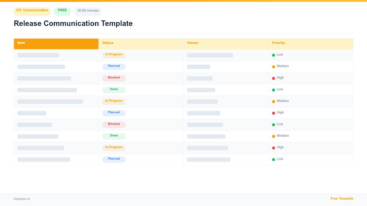
Task: Select the green dot beside the last Low priority
Action: coord(273,159)
